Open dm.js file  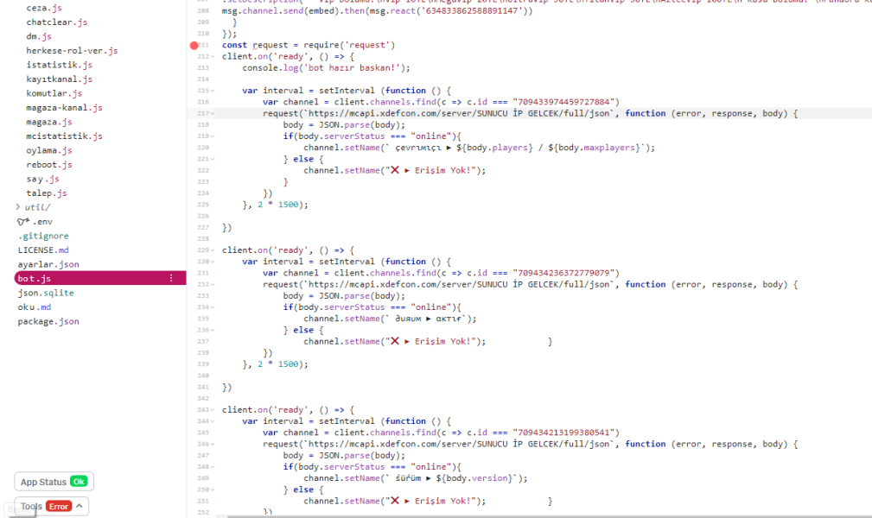[x=39, y=36]
